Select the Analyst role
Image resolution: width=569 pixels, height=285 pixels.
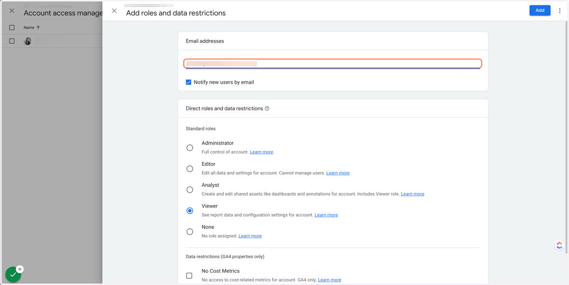tap(190, 190)
